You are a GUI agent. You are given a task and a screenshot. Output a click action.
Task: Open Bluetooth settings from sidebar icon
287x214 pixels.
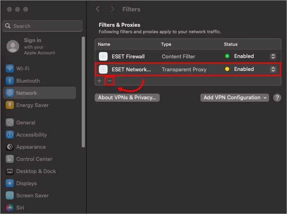pos(10,81)
